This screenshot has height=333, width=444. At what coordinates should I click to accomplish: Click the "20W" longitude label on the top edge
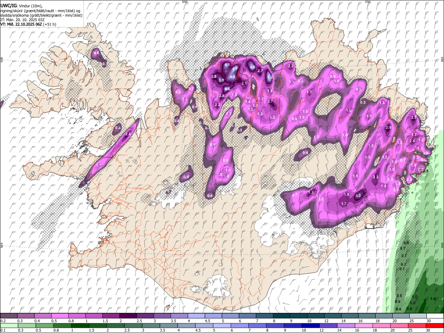(x=185, y=2)
